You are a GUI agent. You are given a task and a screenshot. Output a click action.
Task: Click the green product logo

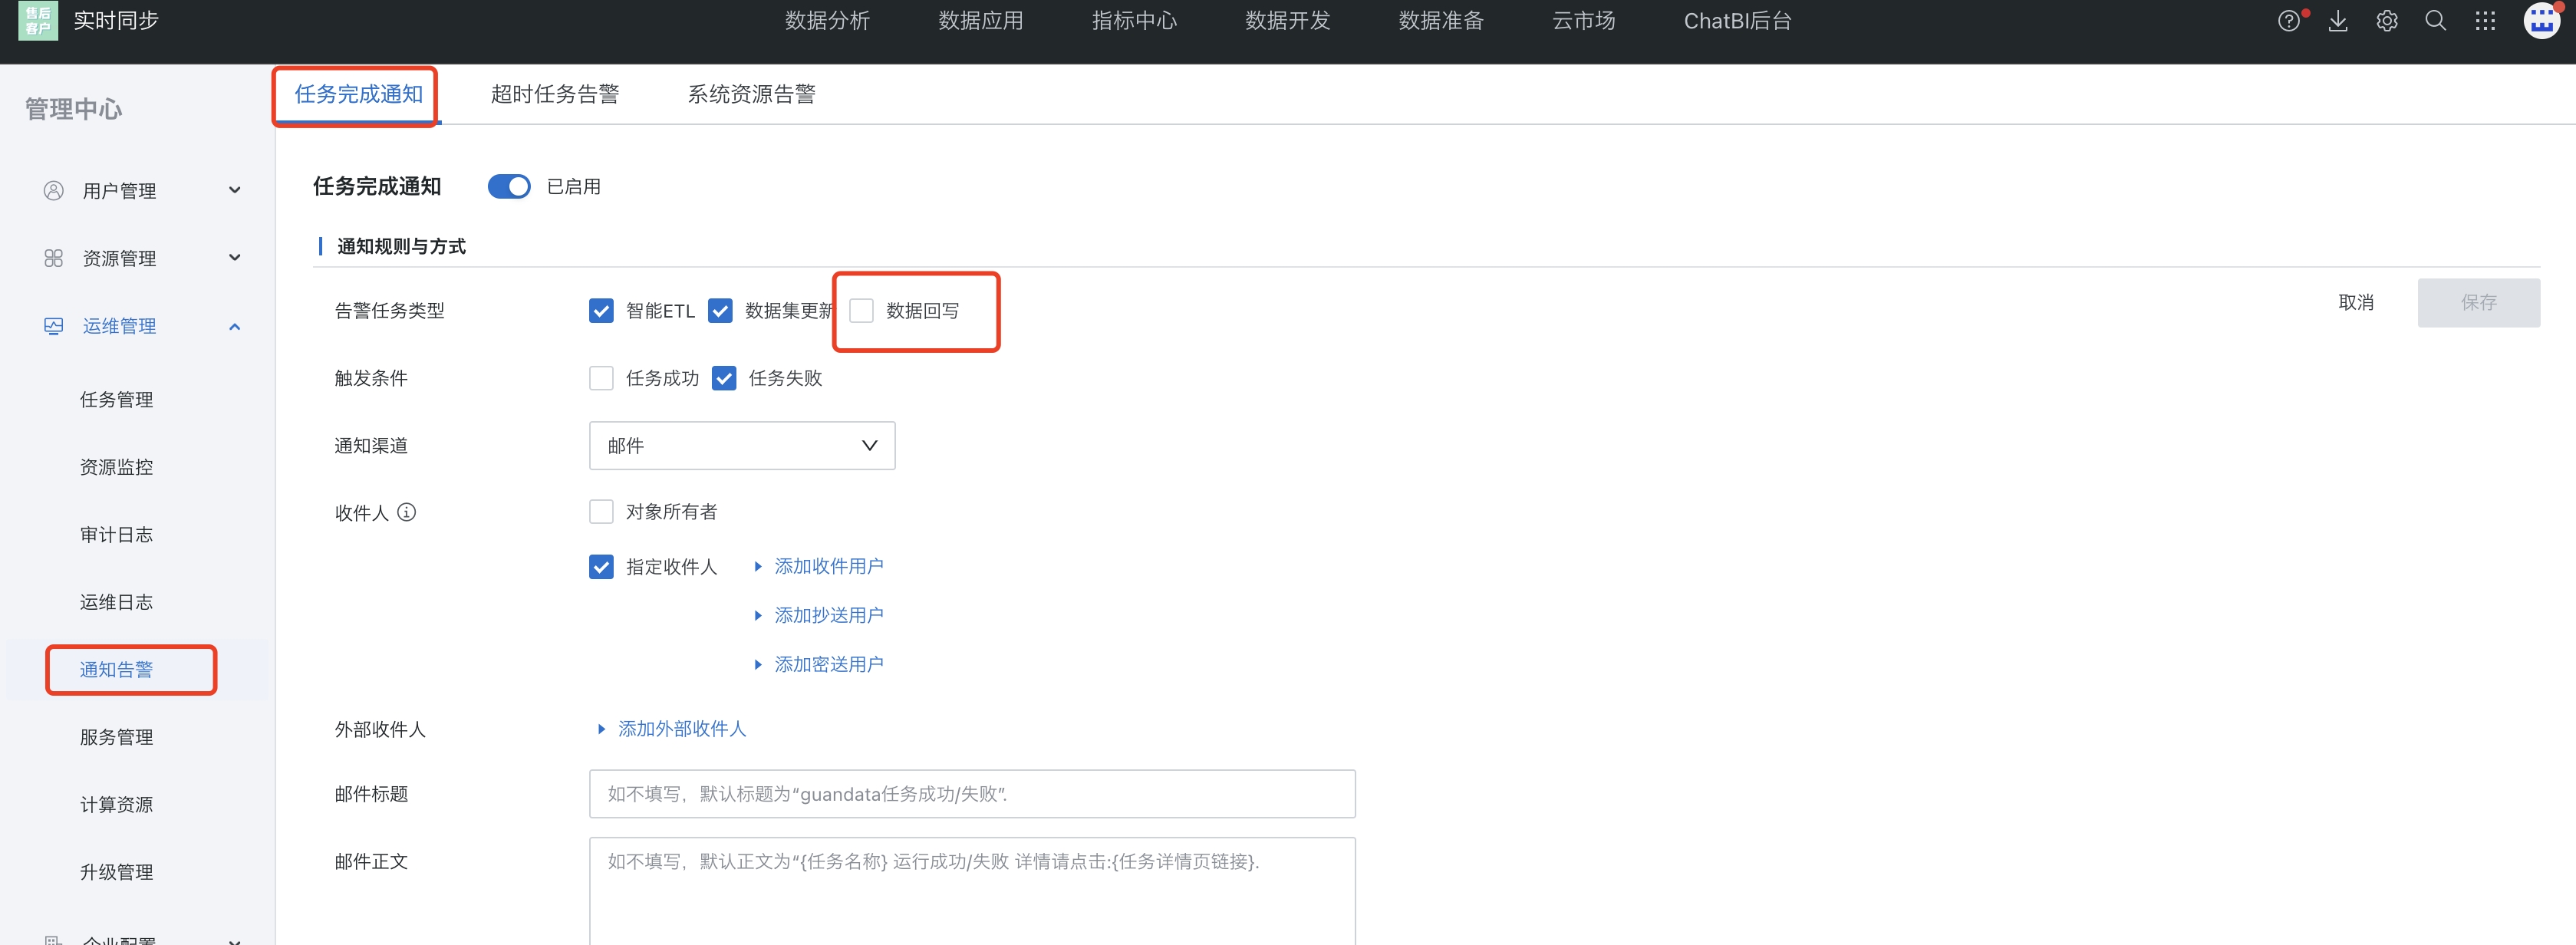pyautogui.click(x=38, y=20)
